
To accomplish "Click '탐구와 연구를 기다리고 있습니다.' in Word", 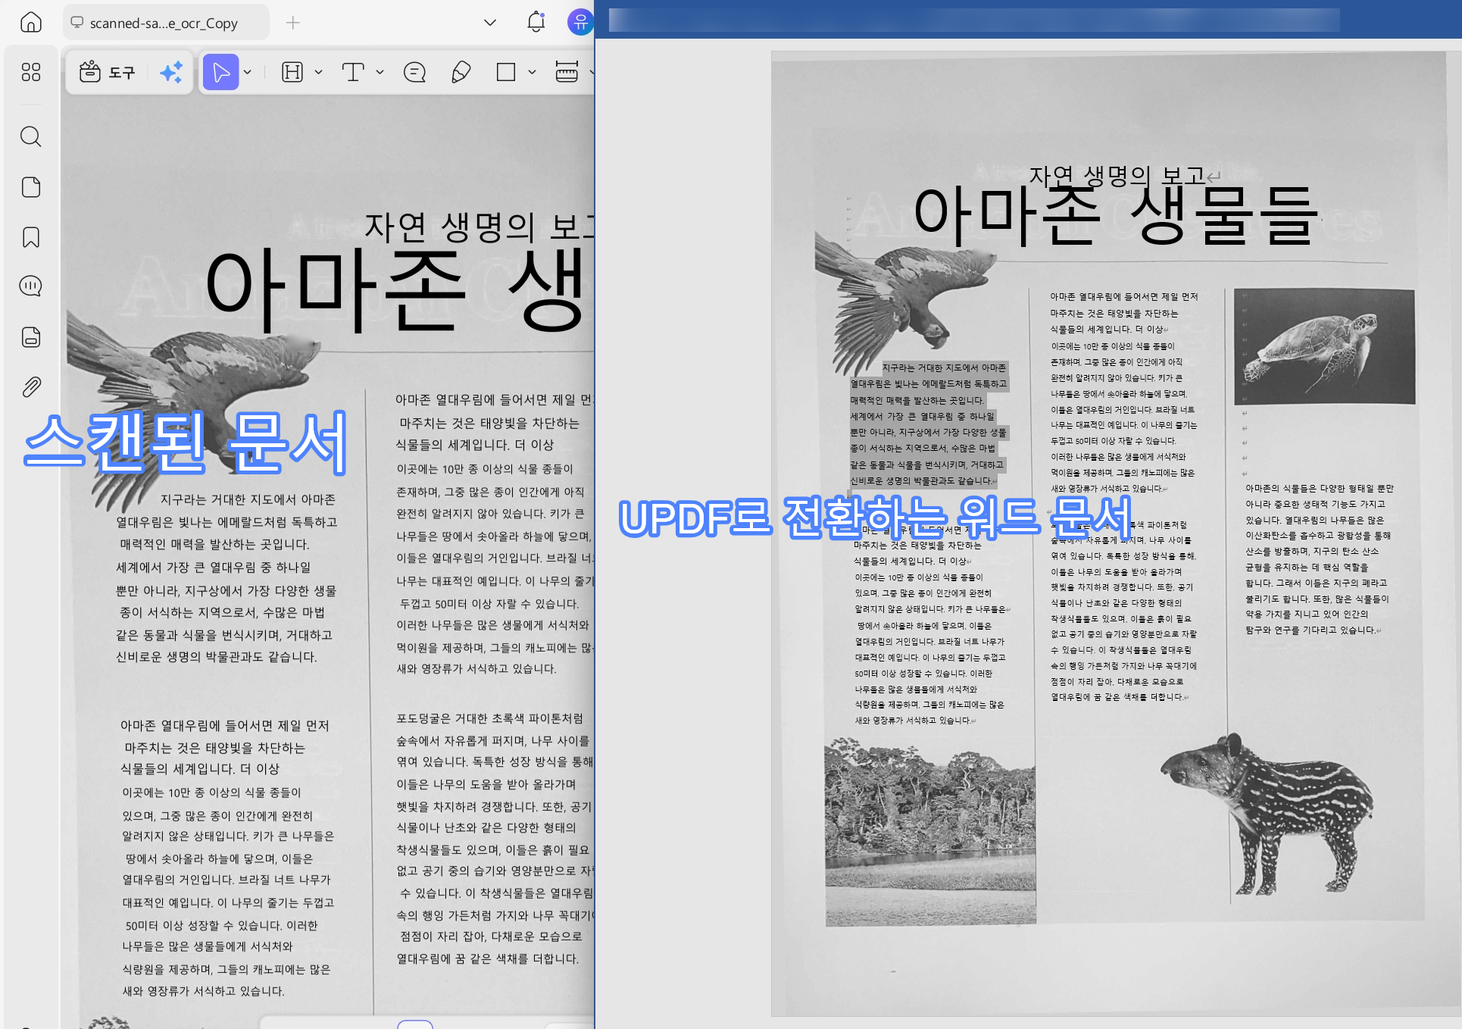I will 1310,630.
